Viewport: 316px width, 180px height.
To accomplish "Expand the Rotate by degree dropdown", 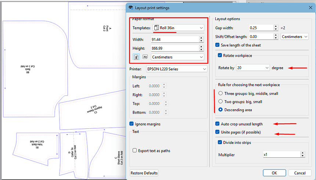I will click(253, 68).
